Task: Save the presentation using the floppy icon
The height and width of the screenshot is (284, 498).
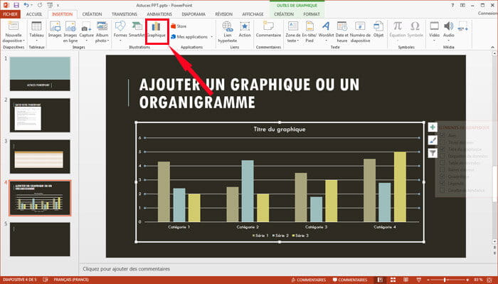Action: coord(16,5)
